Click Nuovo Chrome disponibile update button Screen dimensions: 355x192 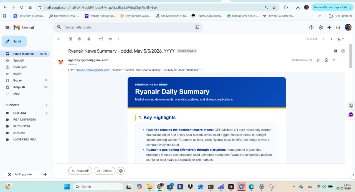[x=332, y=7]
